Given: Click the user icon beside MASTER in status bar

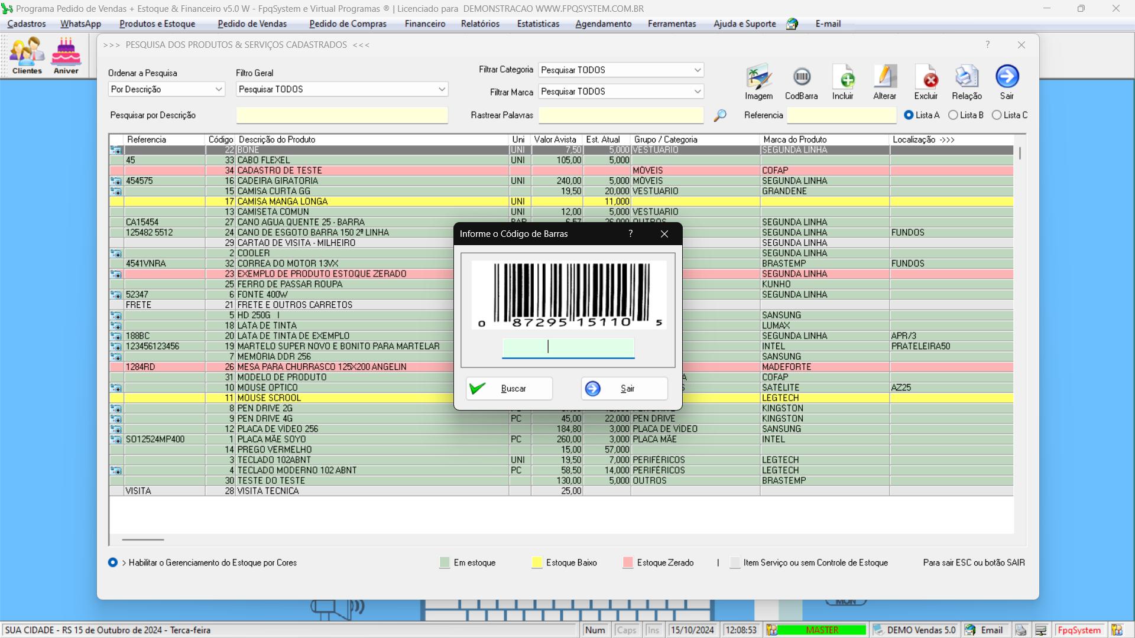Looking at the screenshot, I should (x=772, y=630).
